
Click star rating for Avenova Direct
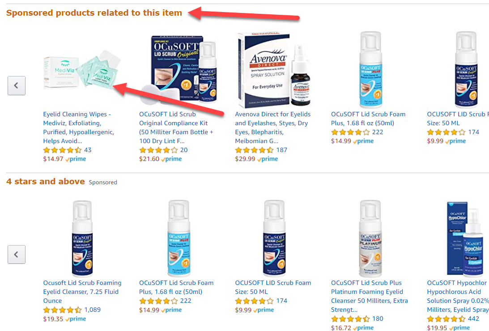point(254,150)
